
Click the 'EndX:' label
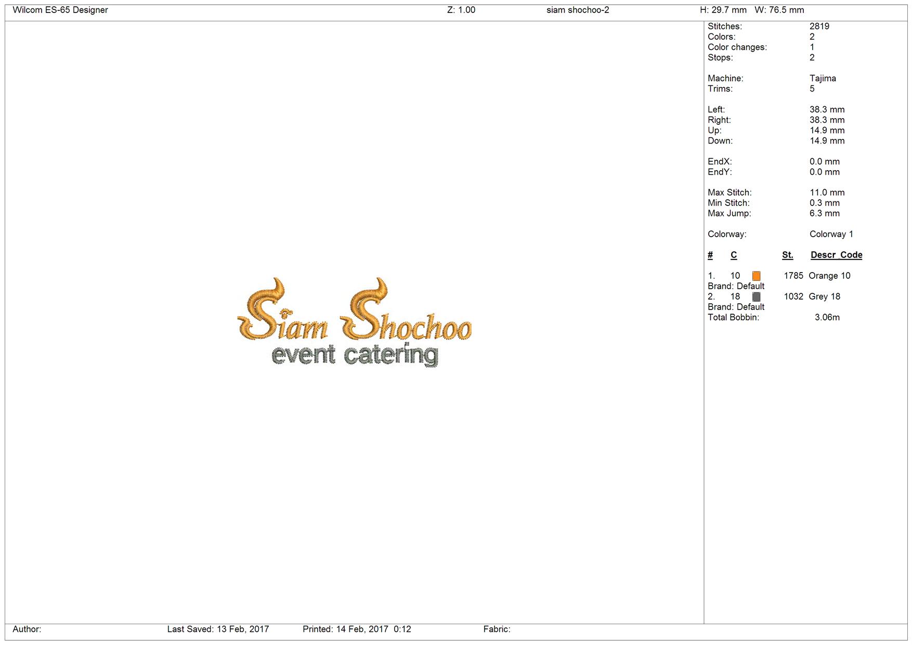(720, 162)
